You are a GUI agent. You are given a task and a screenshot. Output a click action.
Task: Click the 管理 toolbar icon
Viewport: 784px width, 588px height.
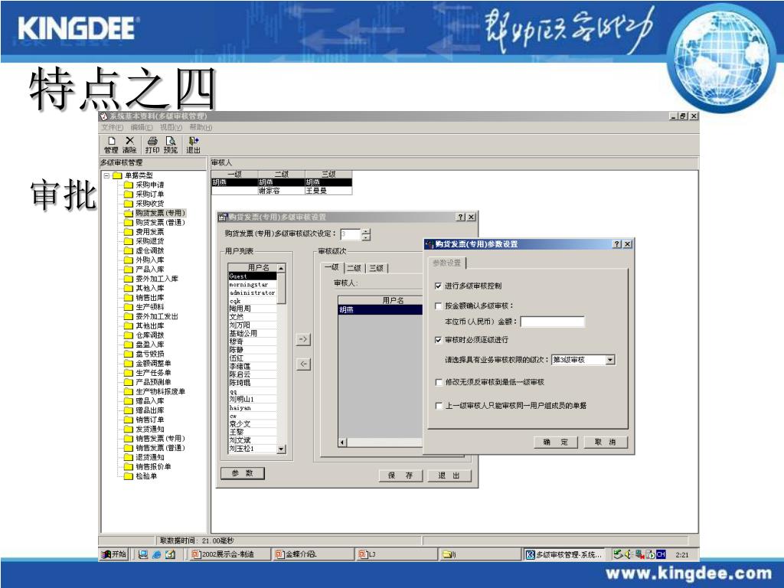(111, 145)
